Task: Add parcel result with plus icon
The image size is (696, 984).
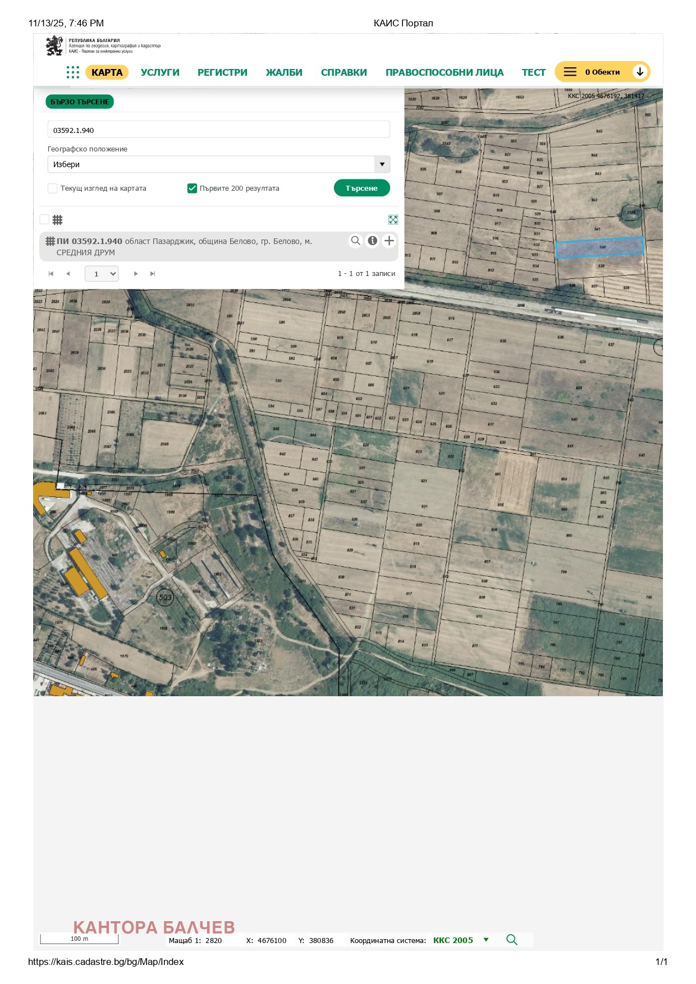Action: (389, 241)
